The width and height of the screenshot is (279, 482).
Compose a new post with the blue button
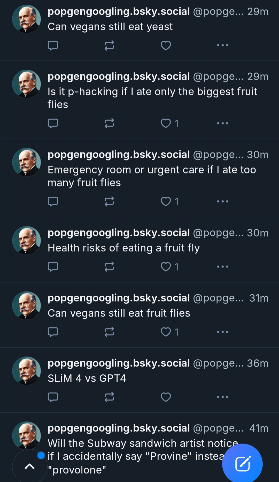[x=242, y=464]
